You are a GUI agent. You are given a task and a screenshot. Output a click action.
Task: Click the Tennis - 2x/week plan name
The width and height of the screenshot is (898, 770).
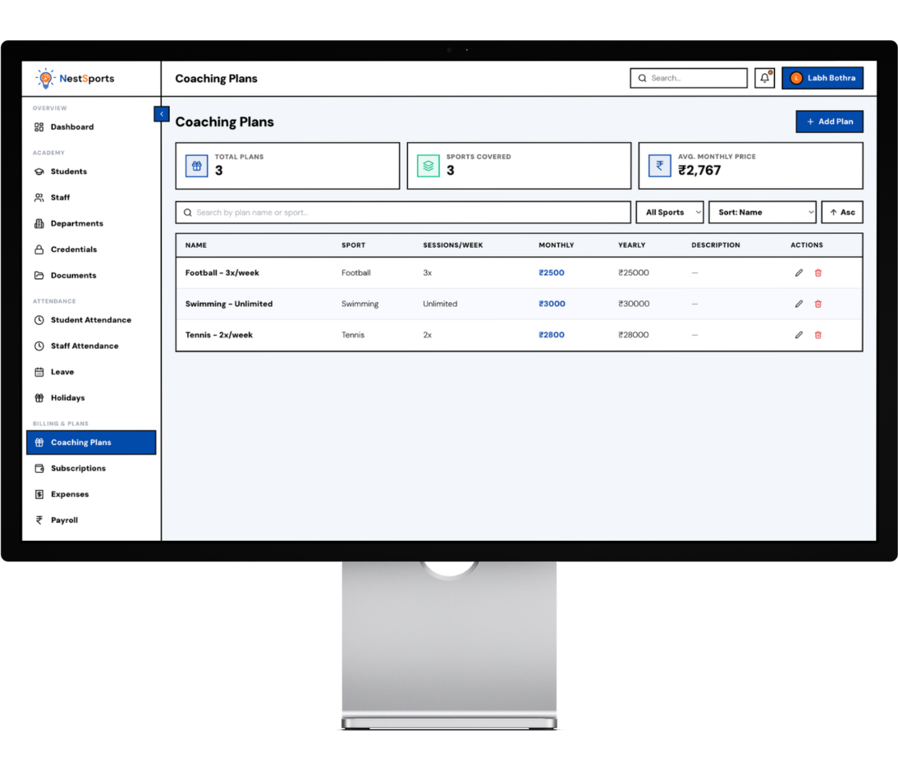click(x=219, y=335)
